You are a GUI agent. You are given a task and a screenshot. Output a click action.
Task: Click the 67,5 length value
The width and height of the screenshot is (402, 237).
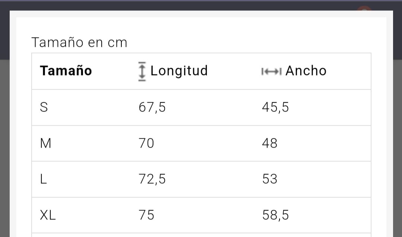click(x=152, y=108)
